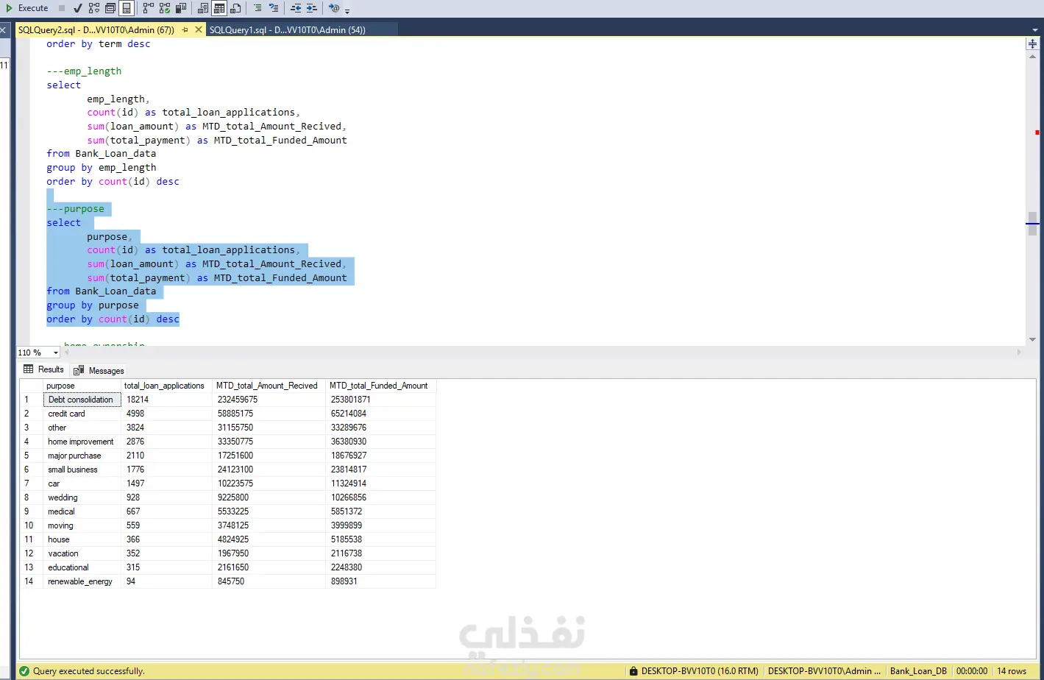Click the query executed successfully status icon

(x=24, y=671)
